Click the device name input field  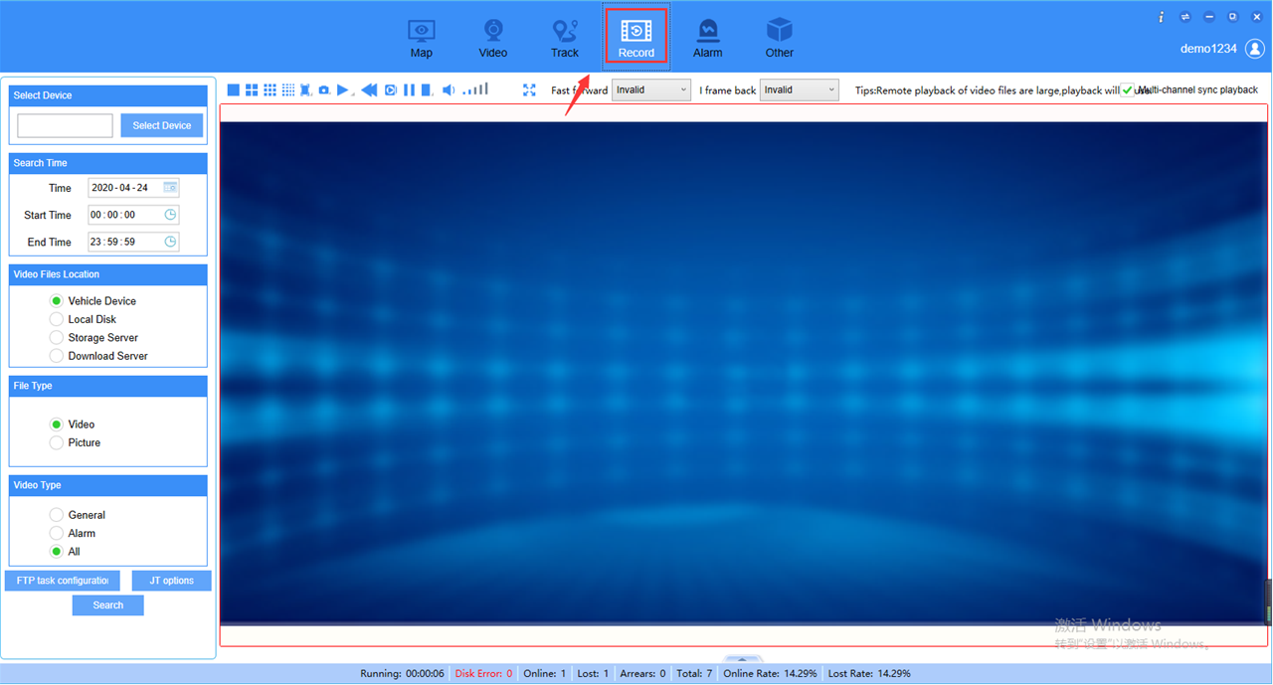66,125
